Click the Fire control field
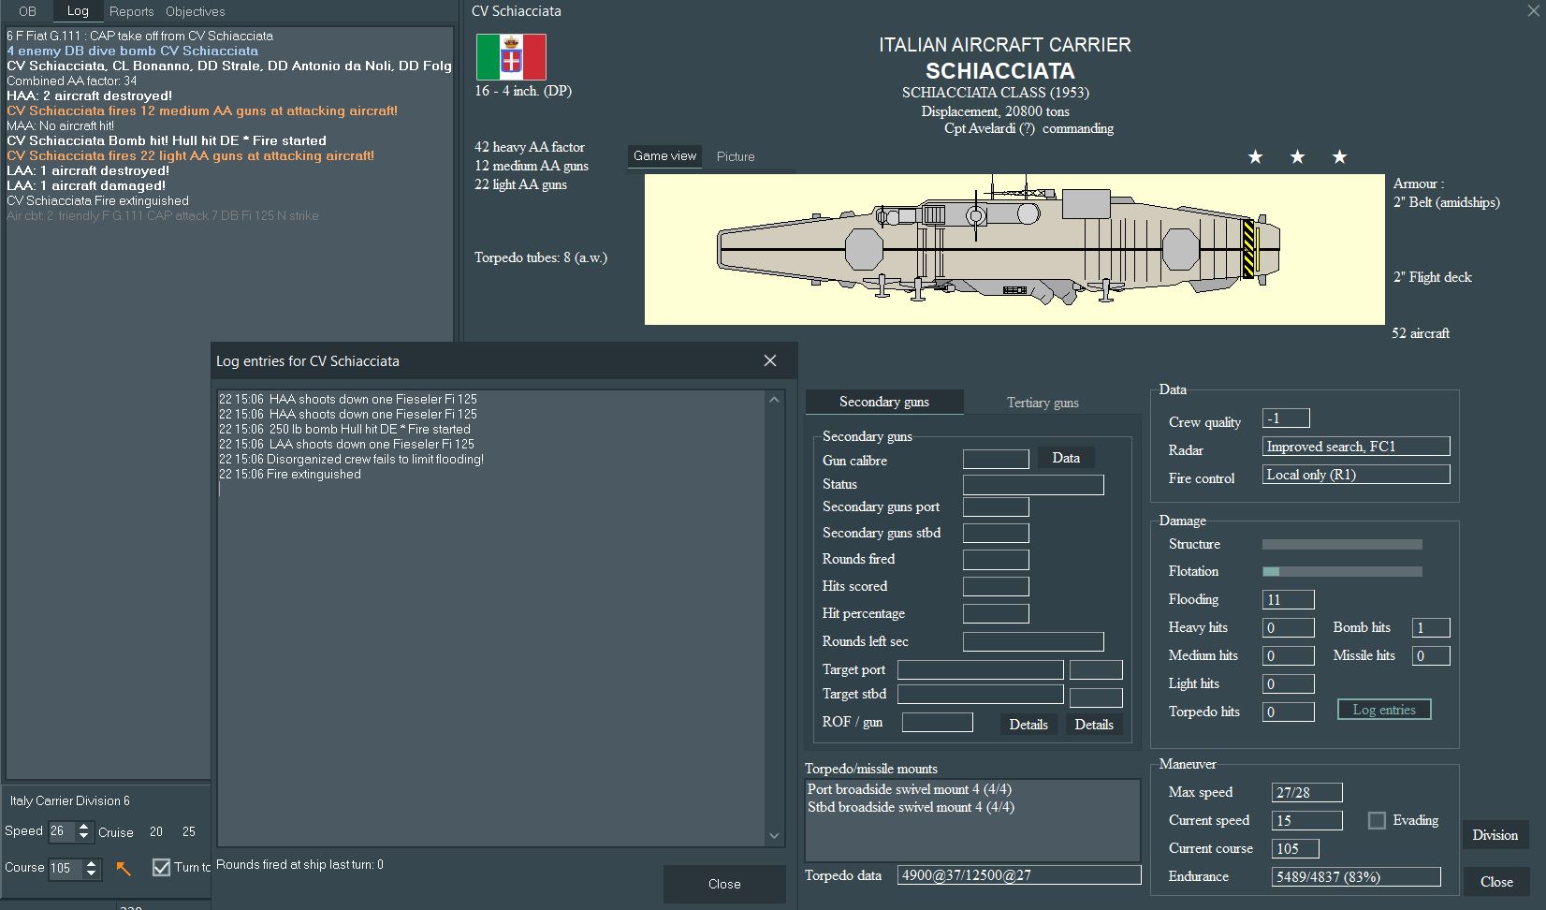The width and height of the screenshot is (1546, 910). coord(1356,475)
